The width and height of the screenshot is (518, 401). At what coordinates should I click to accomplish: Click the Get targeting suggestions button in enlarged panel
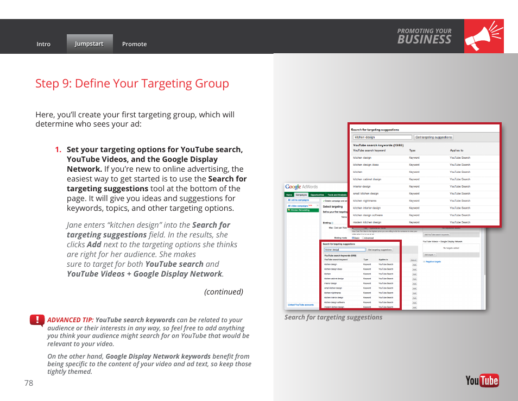[x=433, y=137]
